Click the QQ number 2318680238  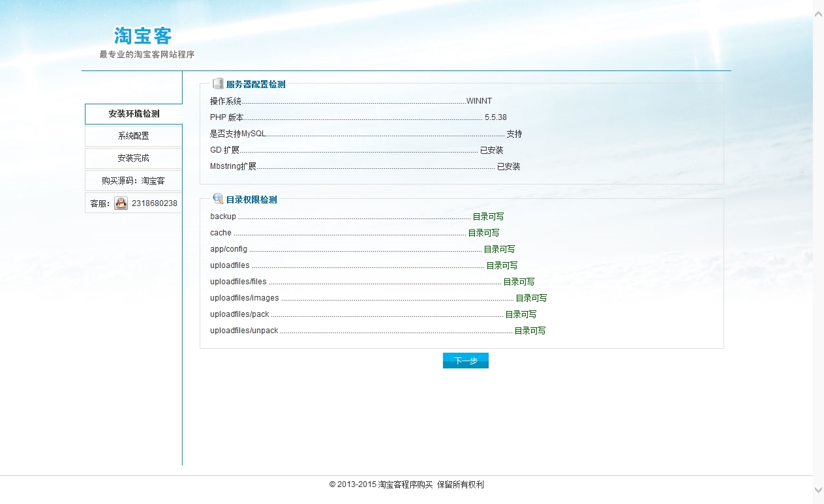tap(155, 203)
